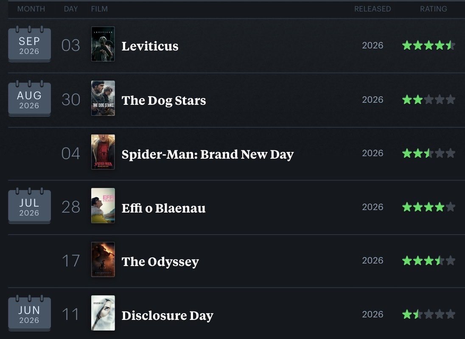Open the Spider-Man: Brand New Day poster

[x=103, y=152]
